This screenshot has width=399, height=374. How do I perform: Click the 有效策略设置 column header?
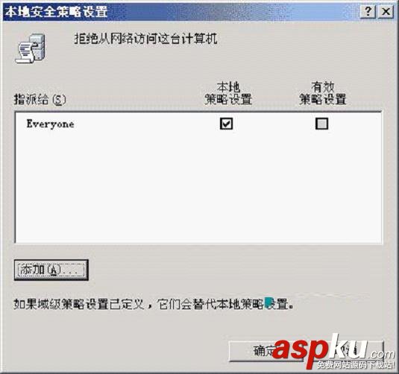[323, 93]
